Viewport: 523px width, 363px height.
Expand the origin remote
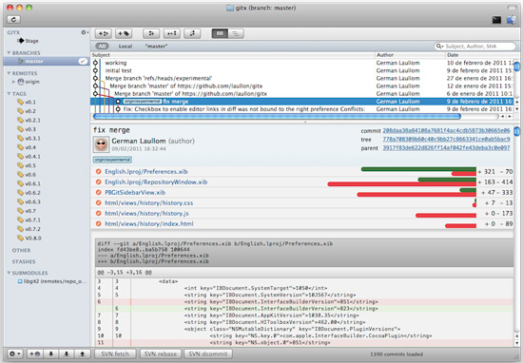(13, 82)
